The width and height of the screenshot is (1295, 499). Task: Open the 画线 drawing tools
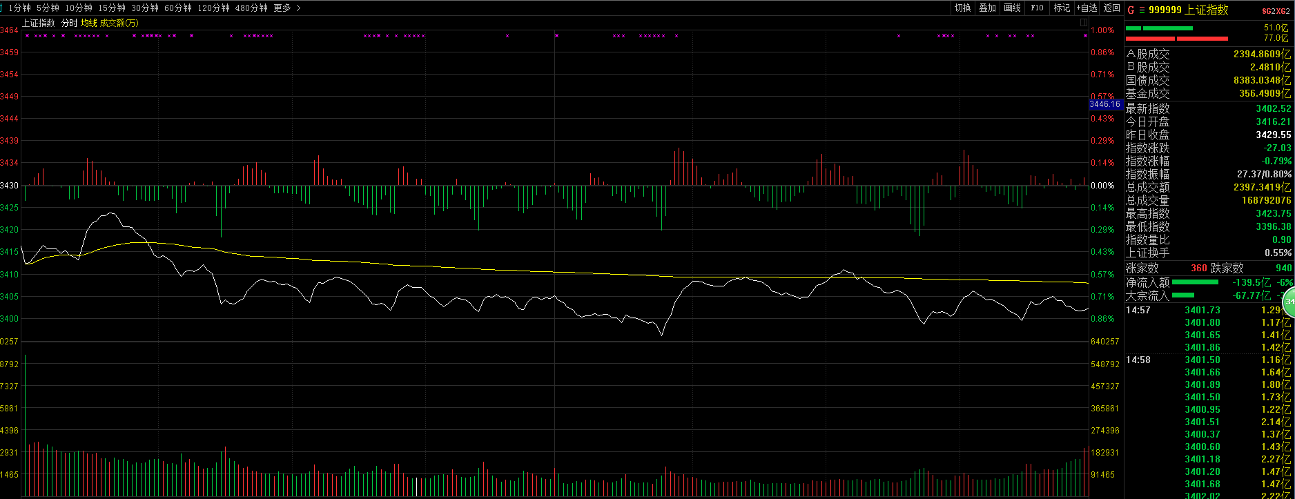[1012, 8]
